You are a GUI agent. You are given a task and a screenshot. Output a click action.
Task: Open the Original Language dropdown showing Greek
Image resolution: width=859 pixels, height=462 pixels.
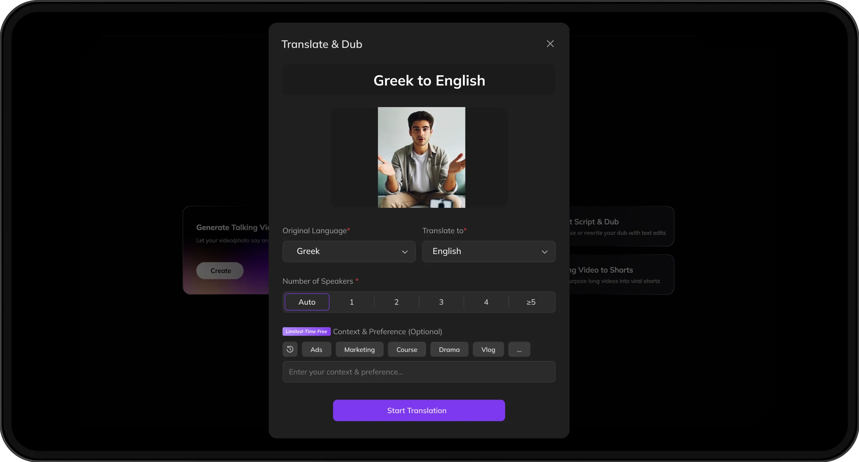point(349,251)
